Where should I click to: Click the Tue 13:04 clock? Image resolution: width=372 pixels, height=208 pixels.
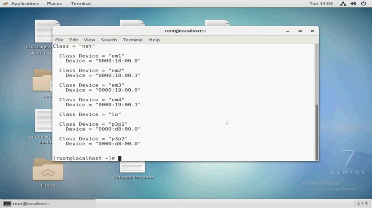tap(321, 3)
